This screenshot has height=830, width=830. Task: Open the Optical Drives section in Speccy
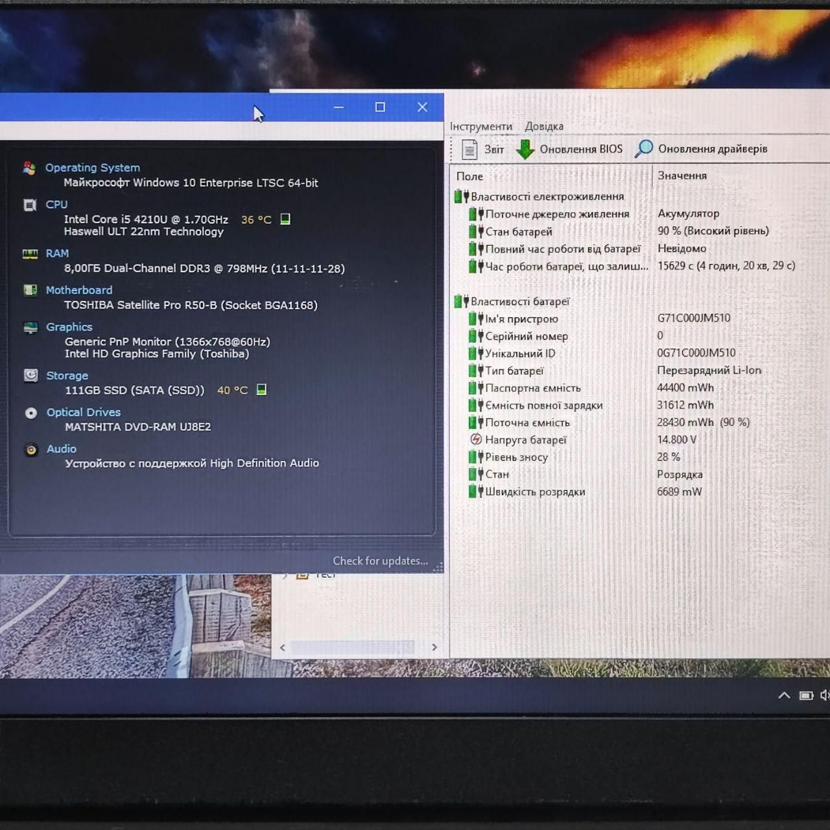pyautogui.click(x=84, y=412)
